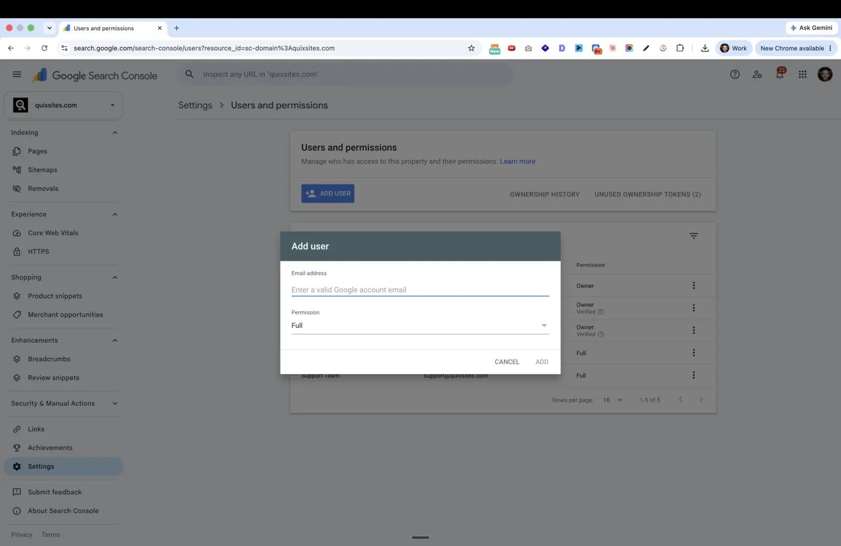This screenshot has height=546, width=841.
Task: Open the table filter icon
Action: (694, 236)
